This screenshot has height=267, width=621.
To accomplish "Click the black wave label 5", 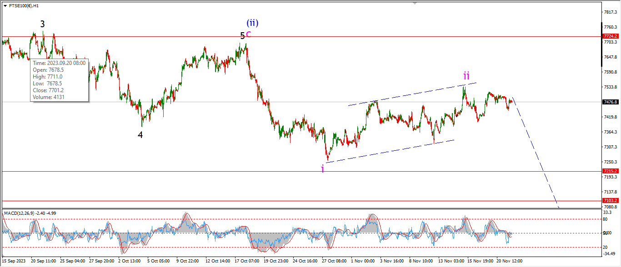I will [242, 35].
